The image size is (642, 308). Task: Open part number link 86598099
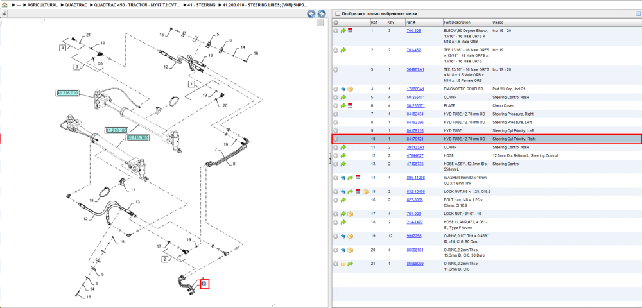pos(415,264)
